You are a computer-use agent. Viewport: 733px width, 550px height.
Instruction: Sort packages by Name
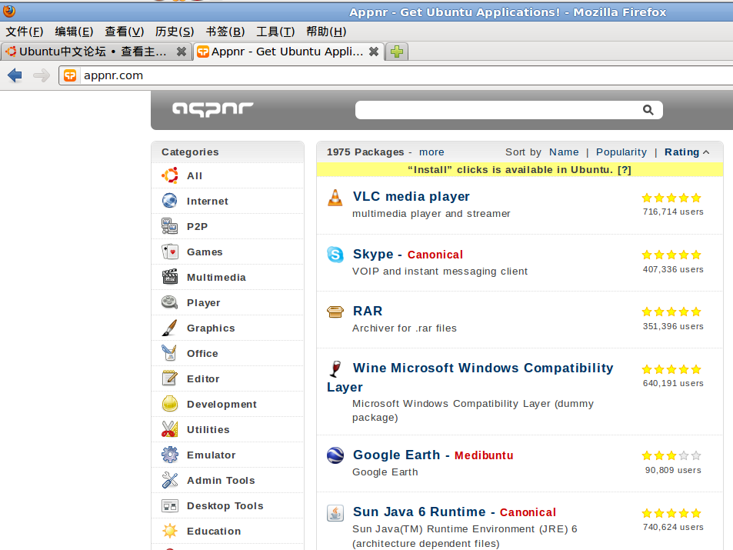coord(564,152)
